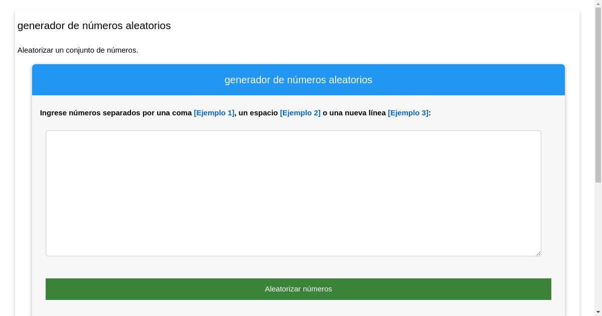Click the scrollbar down arrow
602x316 pixels.
coord(598,312)
